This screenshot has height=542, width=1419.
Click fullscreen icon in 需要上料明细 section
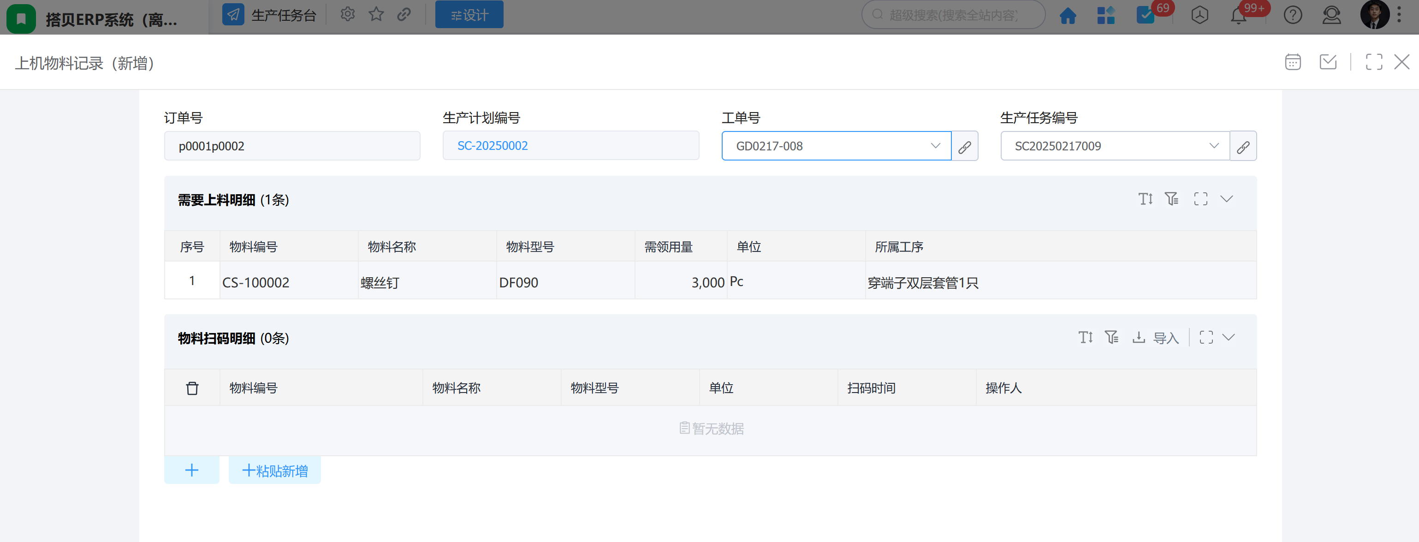(x=1200, y=199)
